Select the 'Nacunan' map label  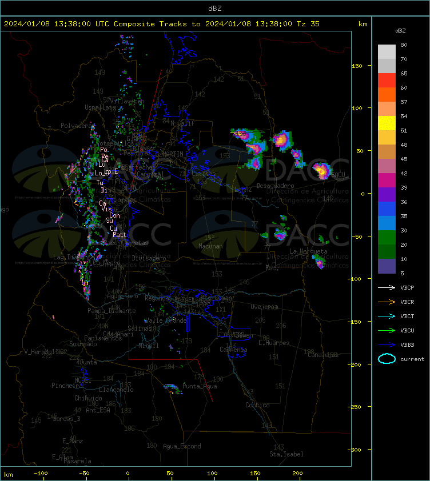pyautogui.click(x=210, y=246)
